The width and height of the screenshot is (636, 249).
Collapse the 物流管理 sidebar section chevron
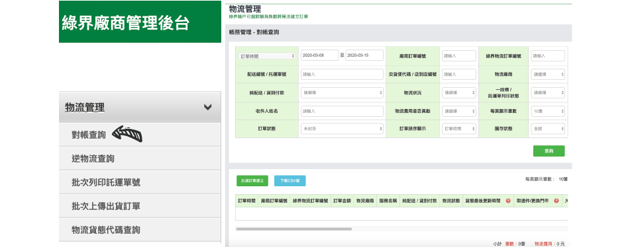tap(207, 107)
